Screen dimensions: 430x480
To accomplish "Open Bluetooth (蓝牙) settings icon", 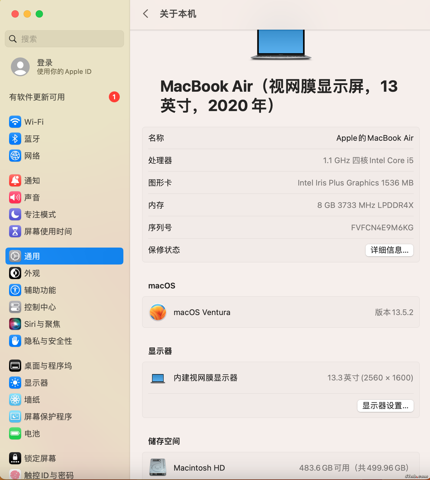I will point(15,139).
